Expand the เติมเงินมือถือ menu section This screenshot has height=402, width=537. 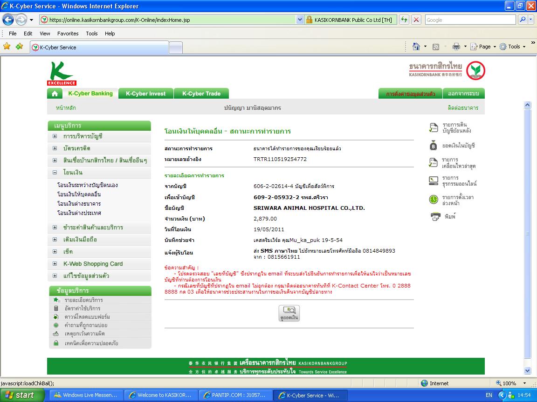click(x=55, y=240)
